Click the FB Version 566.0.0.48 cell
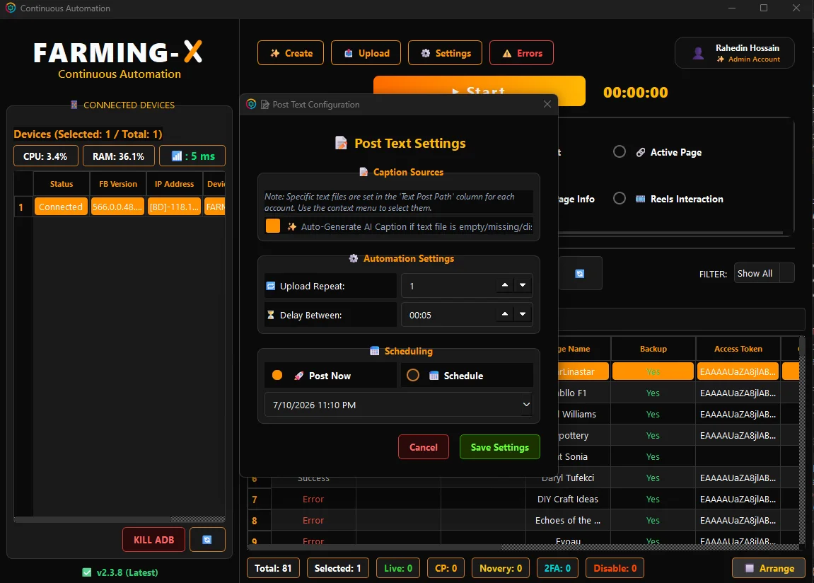The image size is (814, 583). pyautogui.click(x=117, y=207)
